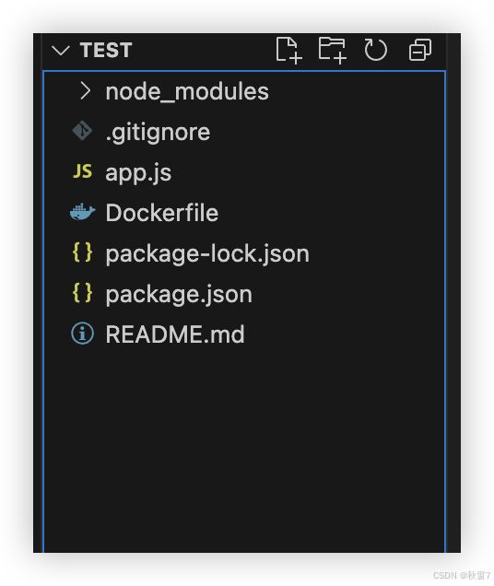
Task: Collapse the TEST section chevron
Action: (61, 50)
